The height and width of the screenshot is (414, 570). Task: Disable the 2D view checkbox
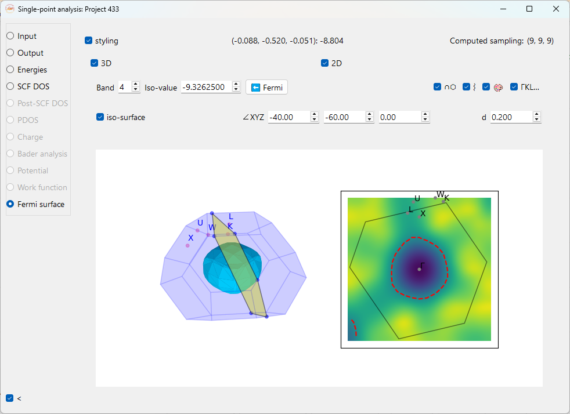click(325, 63)
